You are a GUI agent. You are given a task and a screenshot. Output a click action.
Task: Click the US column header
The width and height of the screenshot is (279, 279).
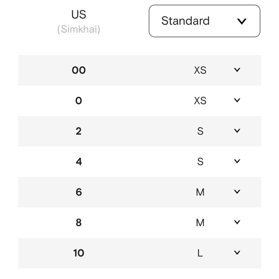tap(79, 15)
